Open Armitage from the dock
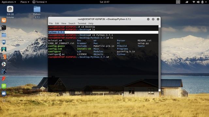The height and width of the screenshot is (117, 209). 4,49
